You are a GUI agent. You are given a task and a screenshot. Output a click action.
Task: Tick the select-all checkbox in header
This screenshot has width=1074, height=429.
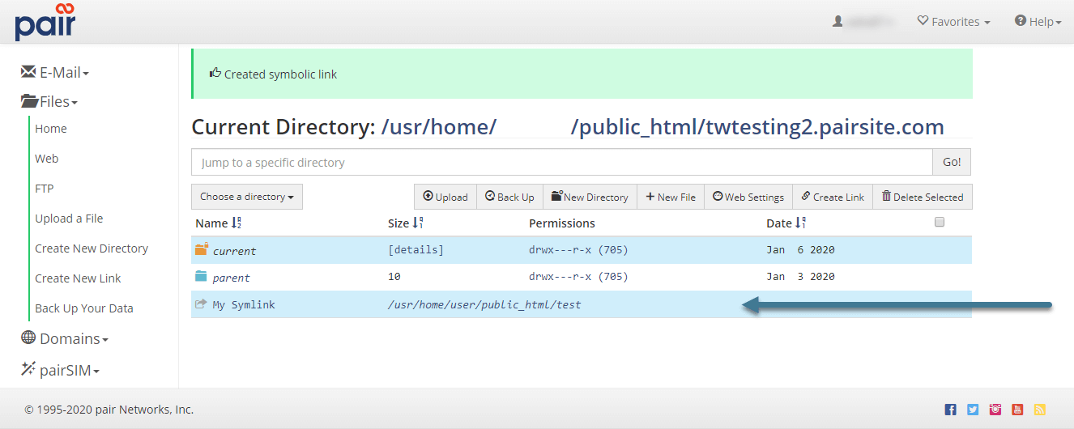click(940, 222)
